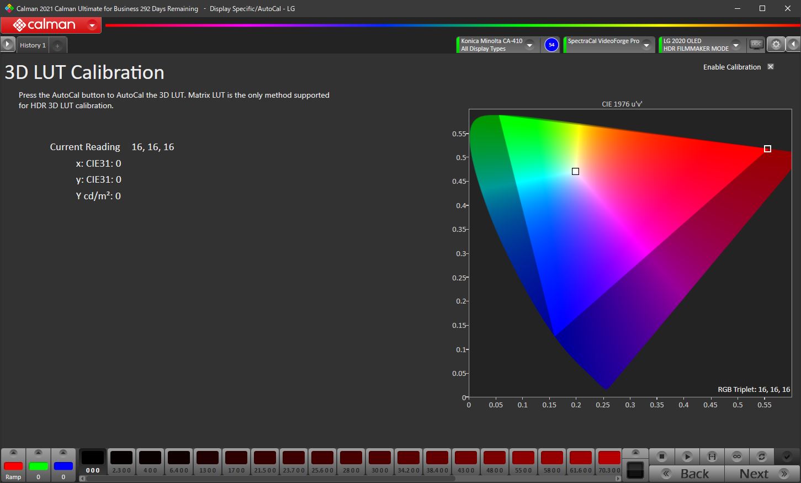Expand the history panel play-arrow icon
This screenshot has width=801, height=483.
coord(7,45)
